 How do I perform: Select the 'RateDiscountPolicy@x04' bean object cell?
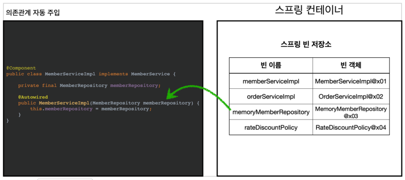[x=351, y=127]
